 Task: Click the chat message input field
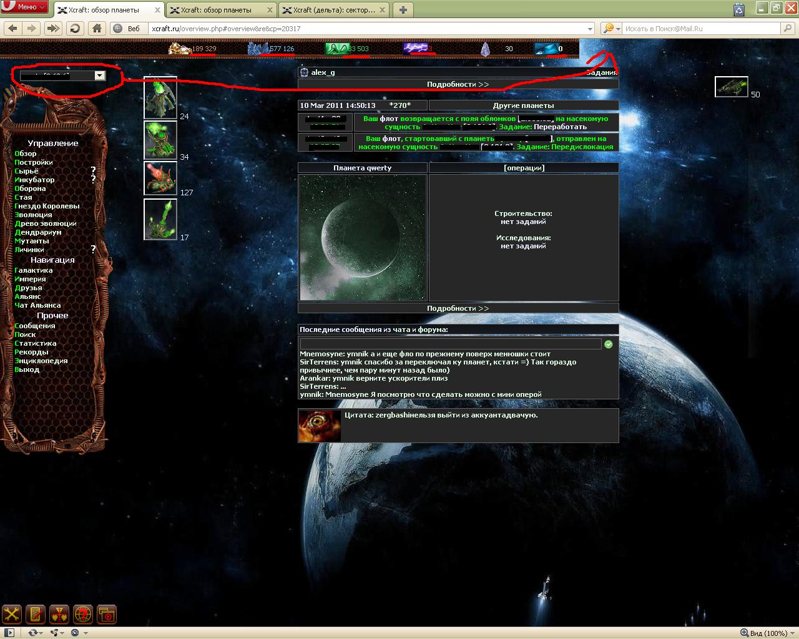[450, 344]
